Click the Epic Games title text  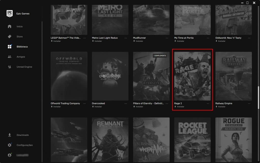click(23, 14)
